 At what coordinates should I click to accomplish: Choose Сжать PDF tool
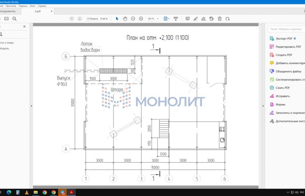click(x=282, y=88)
